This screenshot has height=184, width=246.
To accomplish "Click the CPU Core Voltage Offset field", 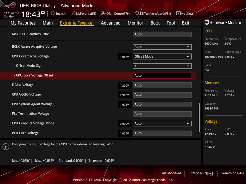I will (x=162, y=76).
